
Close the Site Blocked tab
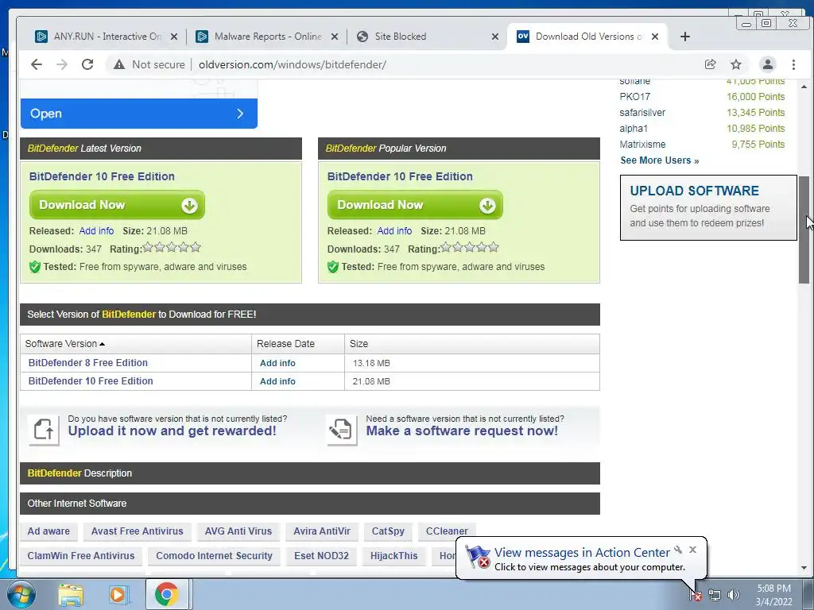click(x=495, y=37)
